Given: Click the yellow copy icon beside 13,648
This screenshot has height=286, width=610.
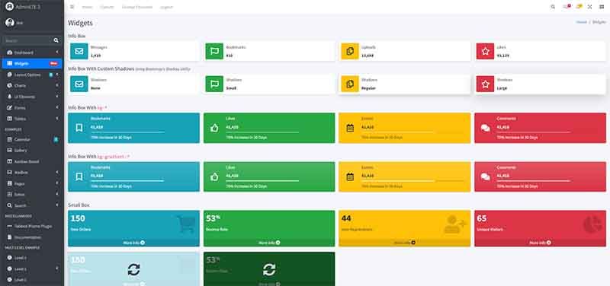Looking at the screenshot, I should 350,51.
